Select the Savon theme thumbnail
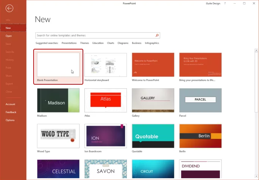The height and width of the screenshot is (180, 259). (106, 169)
